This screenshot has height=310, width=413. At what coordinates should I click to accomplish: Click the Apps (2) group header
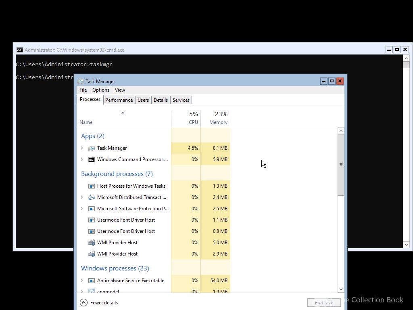point(93,136)
